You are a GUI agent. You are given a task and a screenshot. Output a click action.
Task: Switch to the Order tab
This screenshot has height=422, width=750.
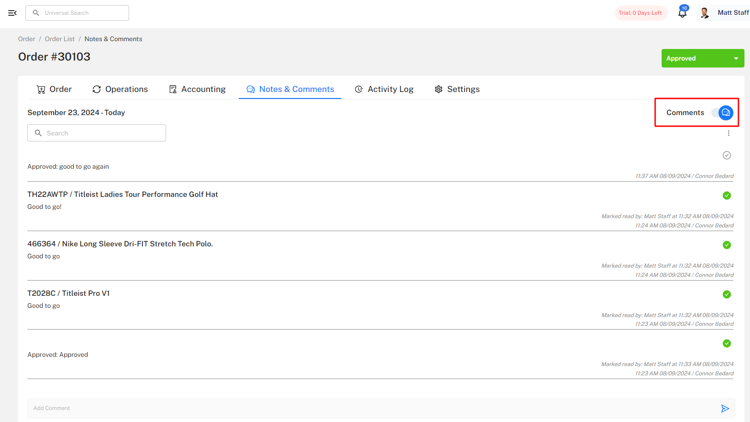pos(54,89)
